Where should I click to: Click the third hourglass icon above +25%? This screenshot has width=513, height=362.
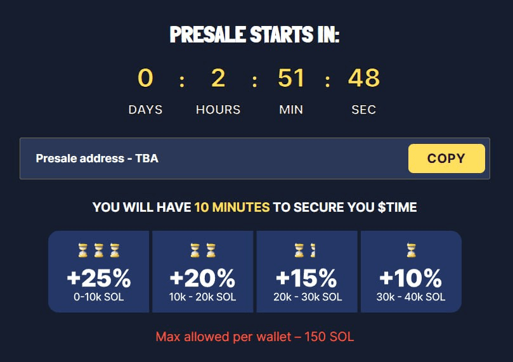(x=115, y=250)
